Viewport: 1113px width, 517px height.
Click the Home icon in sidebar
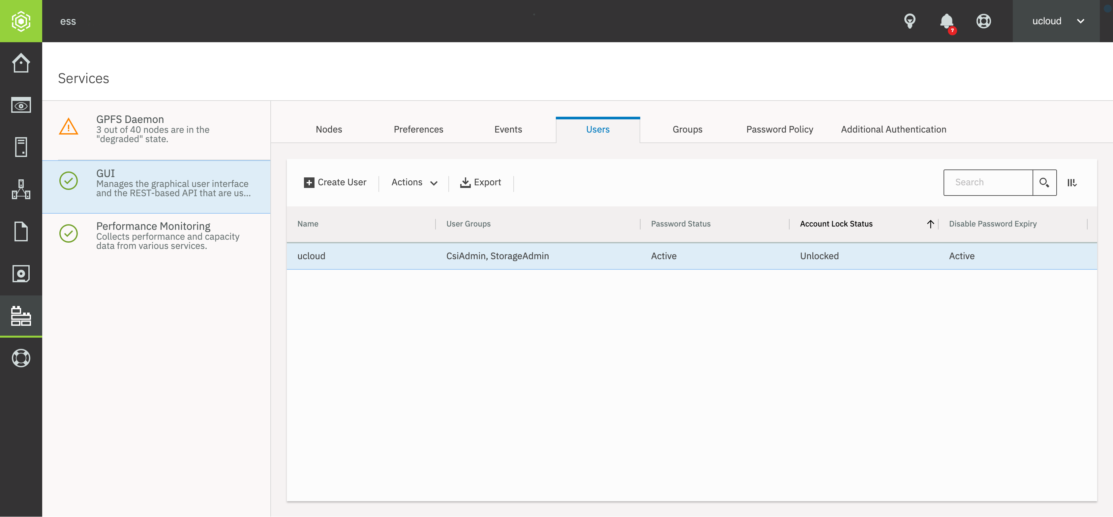[21, 63]
